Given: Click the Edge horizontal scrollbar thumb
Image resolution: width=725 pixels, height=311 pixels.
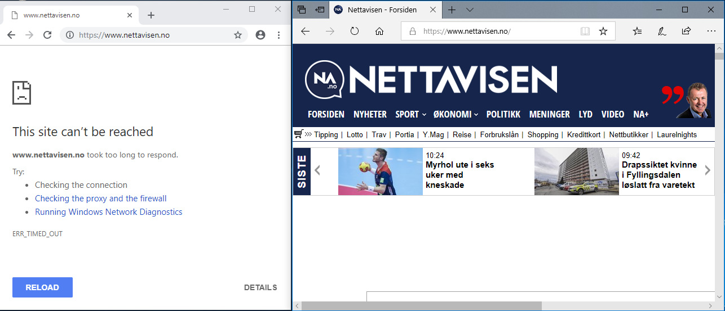Looking at the screenshot, I should point(421,306).
